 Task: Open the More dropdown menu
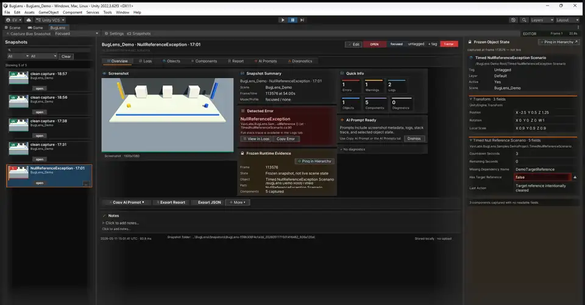pos(238,203)
